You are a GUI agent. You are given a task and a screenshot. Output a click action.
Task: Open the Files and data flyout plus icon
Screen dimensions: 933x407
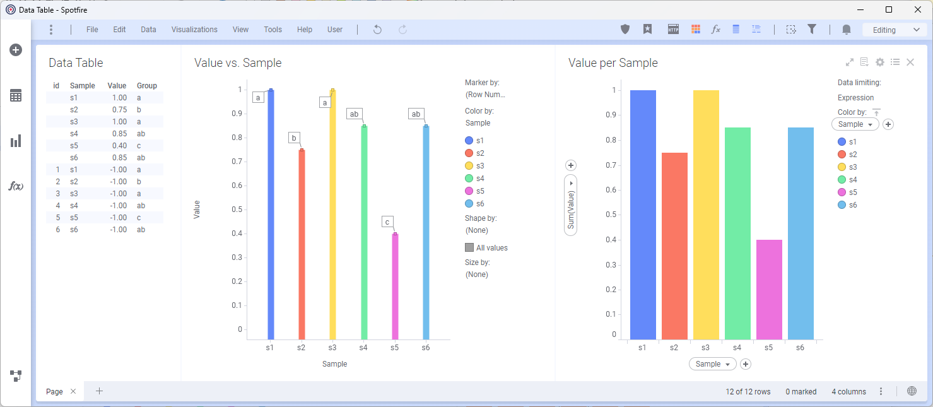click(x=16, y=50)
